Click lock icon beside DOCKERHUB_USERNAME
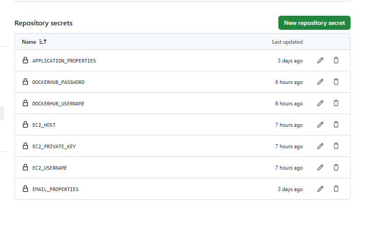379x226 pixels. coord(25,103)
